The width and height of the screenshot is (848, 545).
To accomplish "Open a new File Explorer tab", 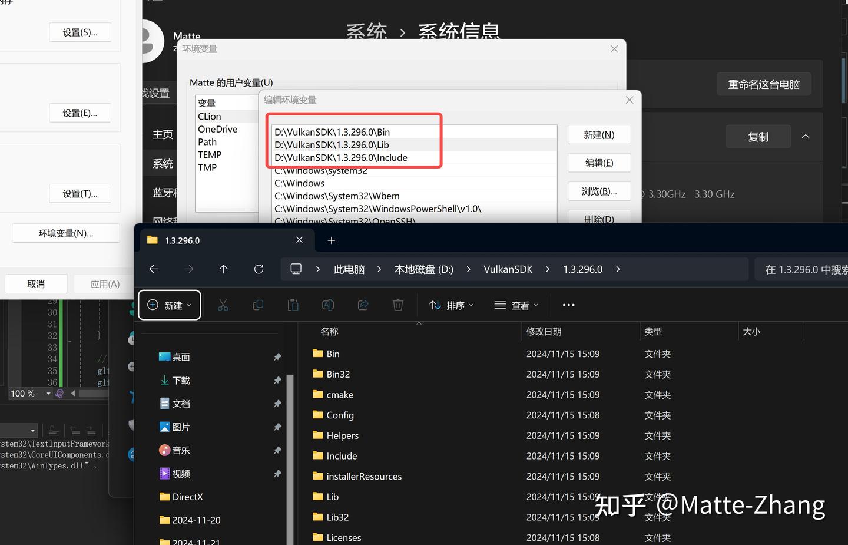I will click(x=331, y=240).
